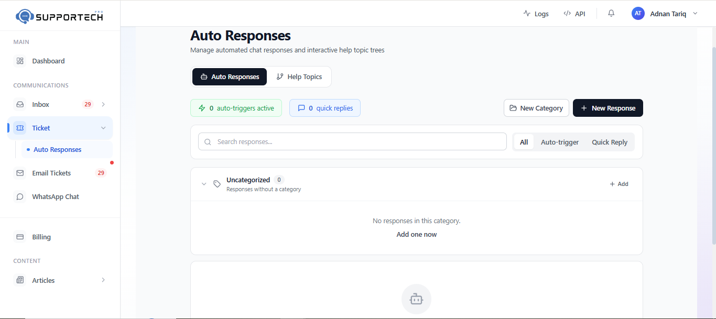Collapse the Uncategorized category chevron

[x=204, y=184]
